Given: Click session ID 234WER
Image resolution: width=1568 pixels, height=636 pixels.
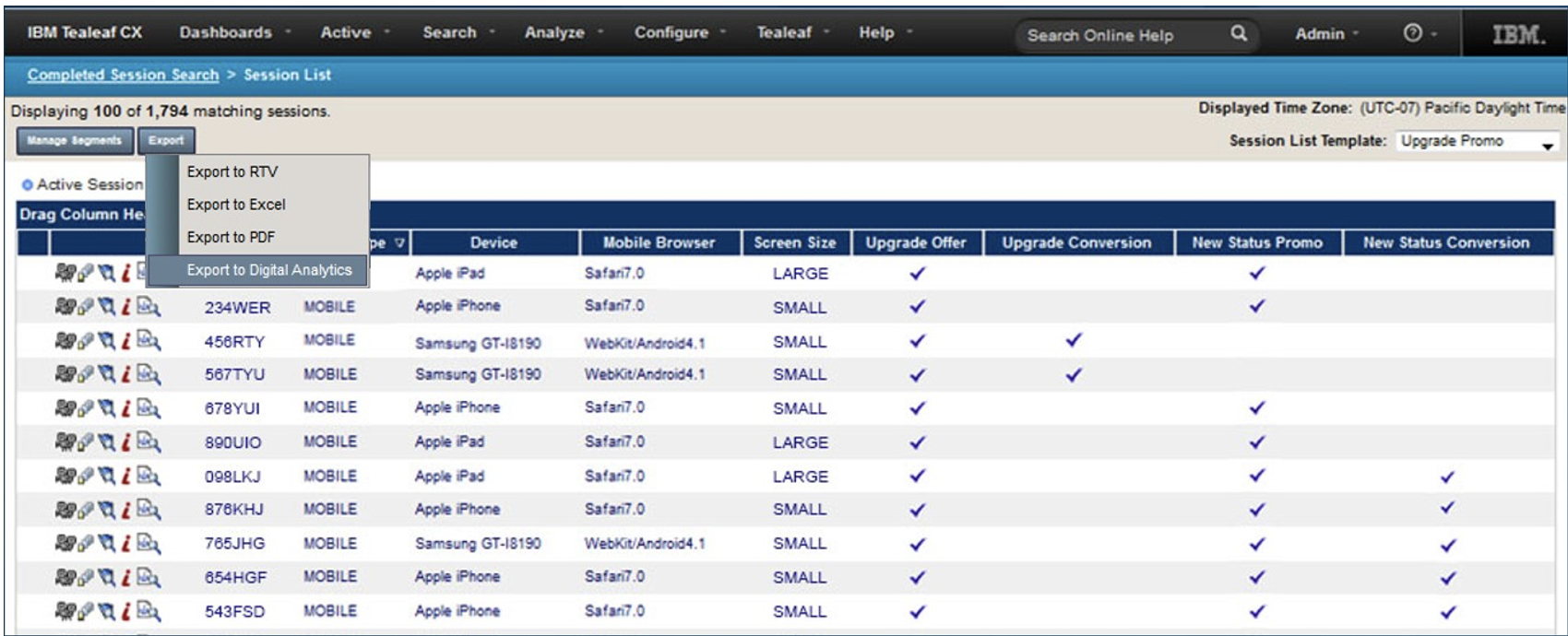Looking at the screenshot, I should pos(237,307).
